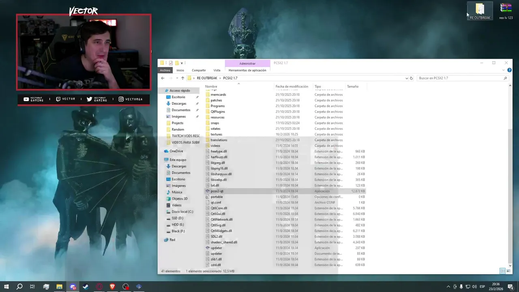The image size is (519, 292).
Task: Open the volume control in tray
Action: click(474, 286)
